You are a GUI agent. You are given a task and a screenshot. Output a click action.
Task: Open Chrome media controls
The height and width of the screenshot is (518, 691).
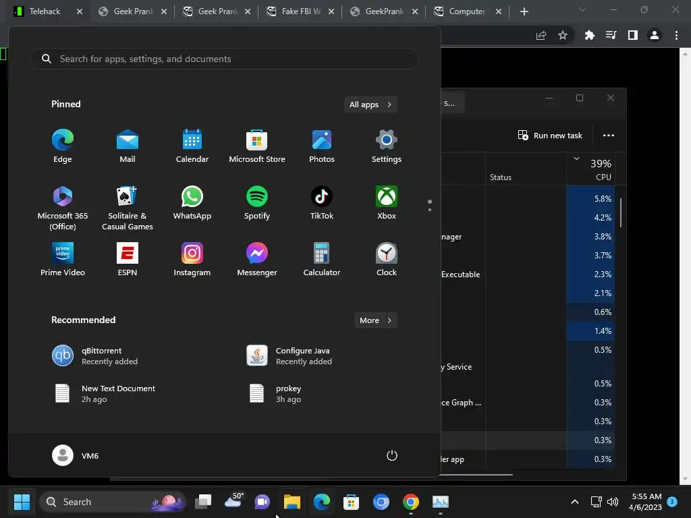tap(611, 35)
